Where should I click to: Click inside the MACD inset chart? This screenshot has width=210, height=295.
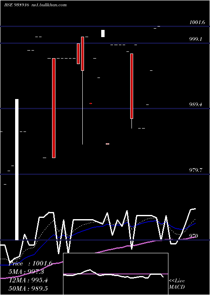pos(115,274)
